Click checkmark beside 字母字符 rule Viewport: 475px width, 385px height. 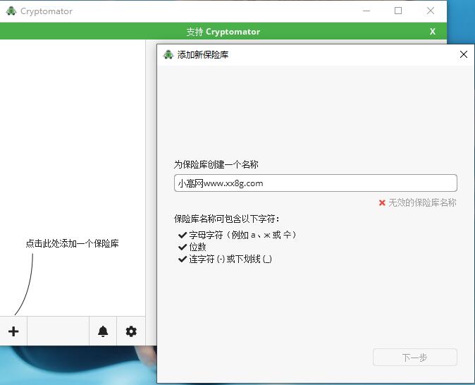coord(183,235)
